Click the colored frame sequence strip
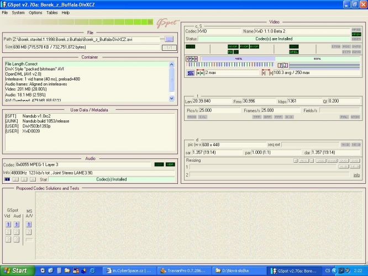 coord(230,65)
